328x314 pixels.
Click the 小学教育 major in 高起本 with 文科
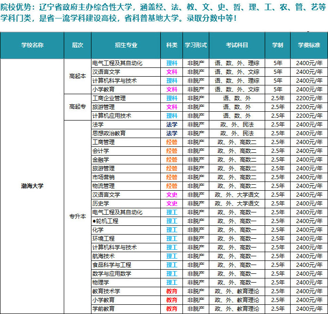pos(126,90)
